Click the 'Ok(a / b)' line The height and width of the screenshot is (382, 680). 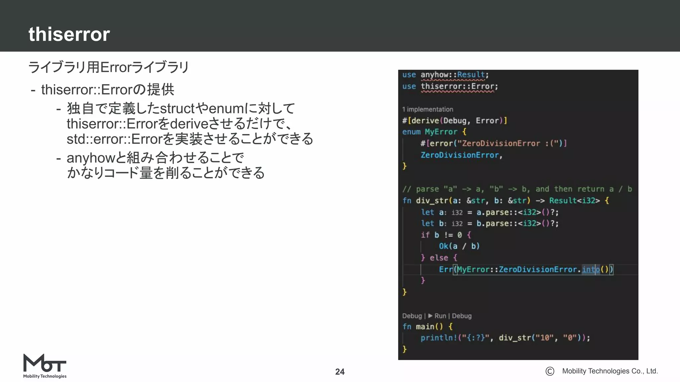pyautogui.click(x=459, y=246)
